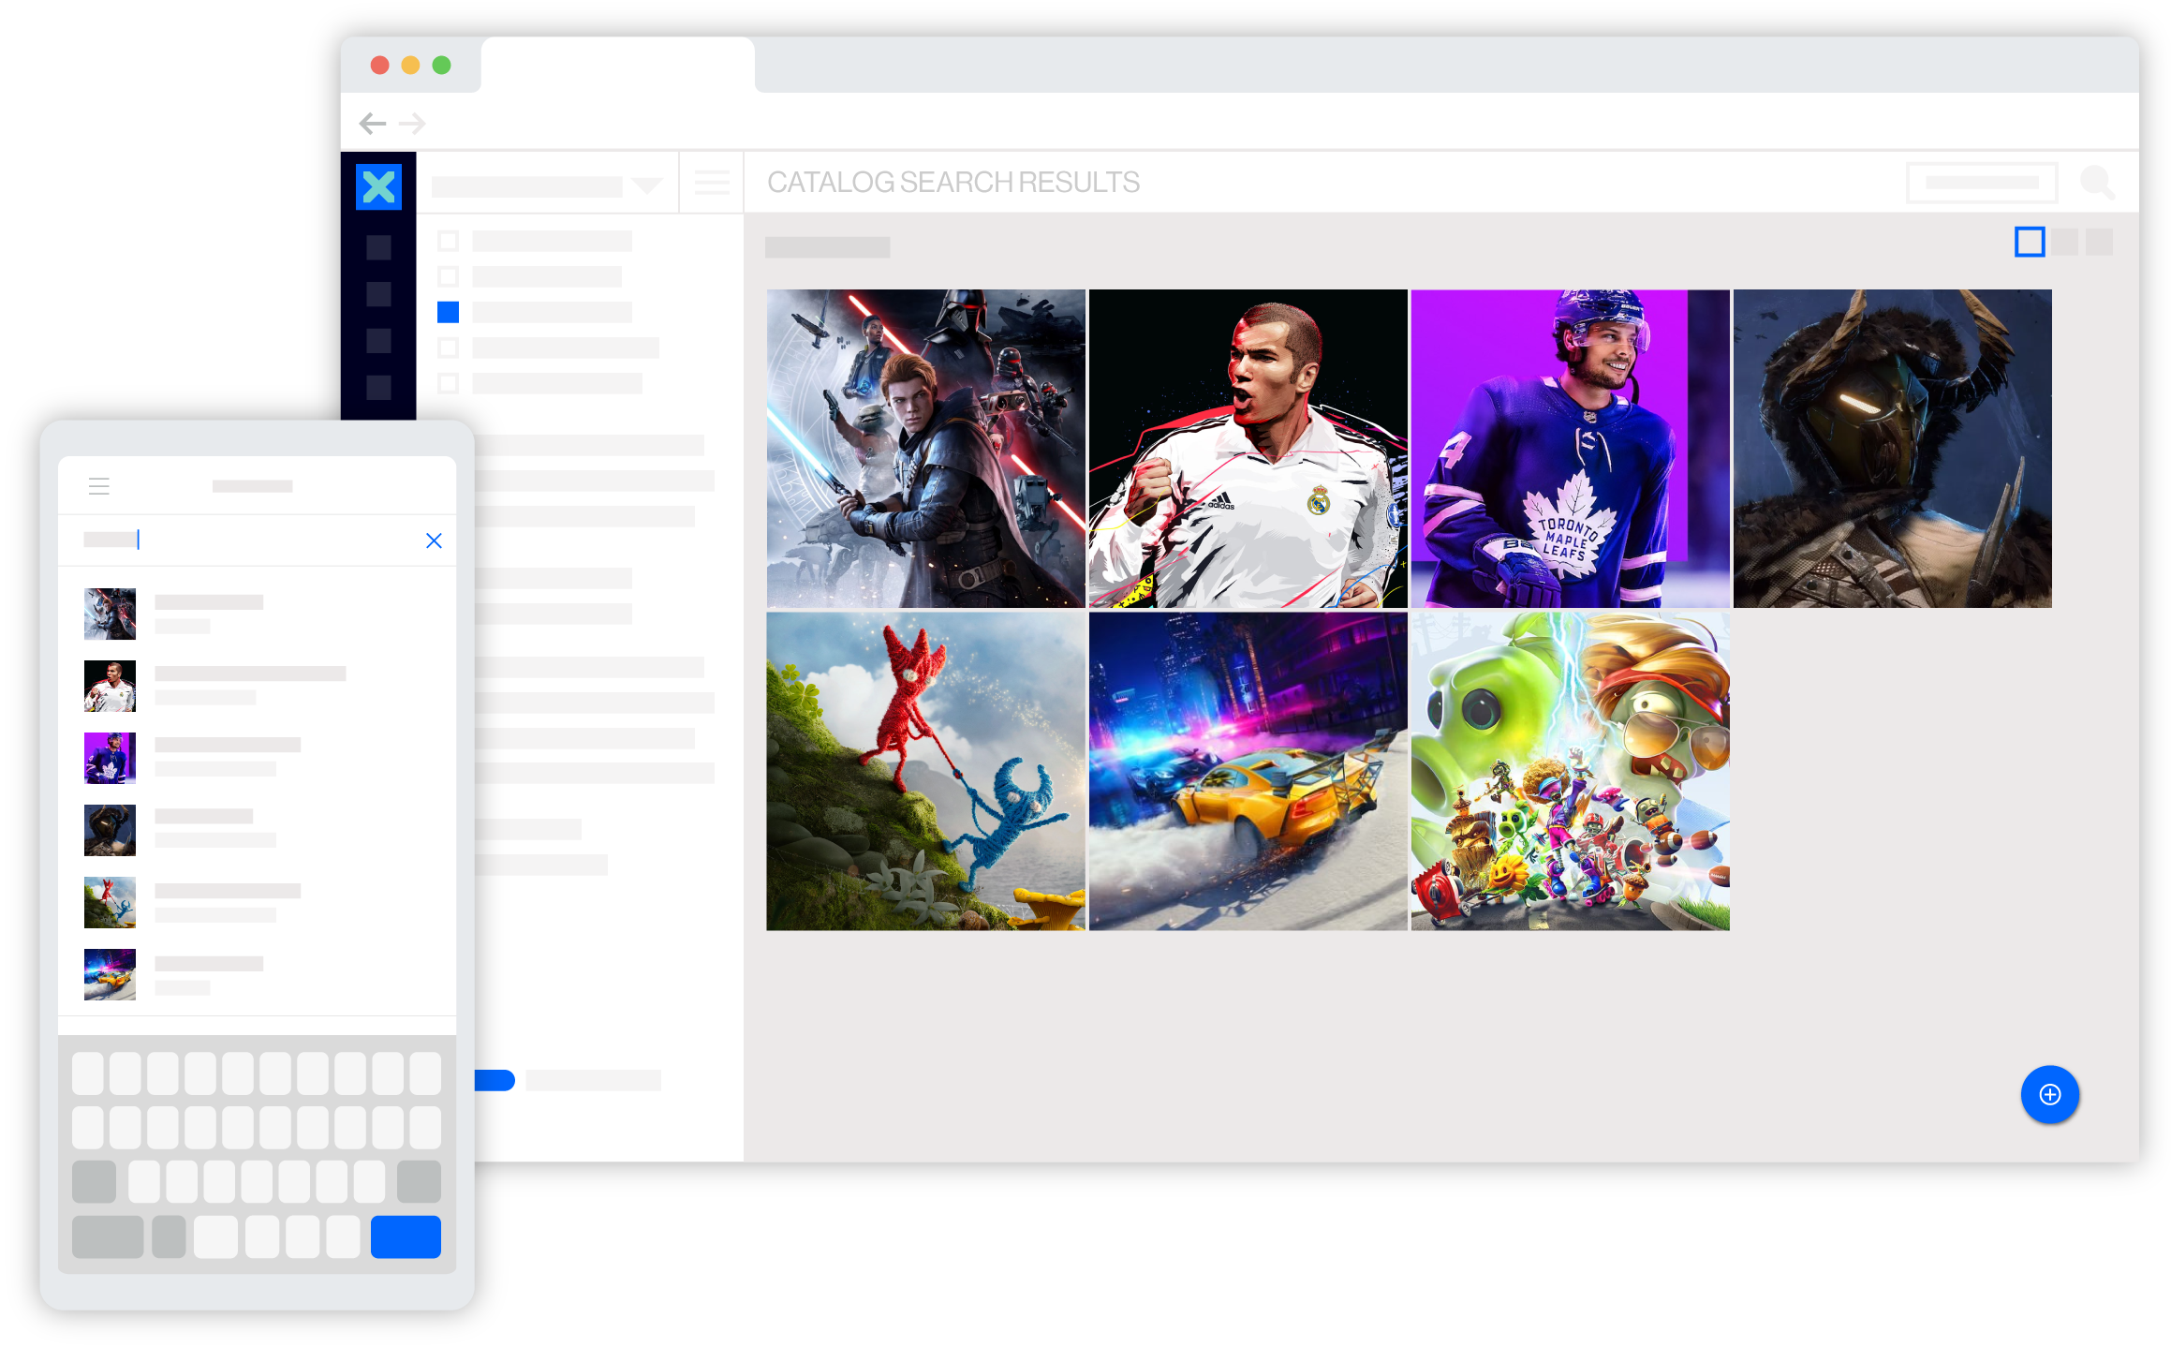Go forward with the browser forward arrow
The image size is (2171, 1347).
[412, 123]
